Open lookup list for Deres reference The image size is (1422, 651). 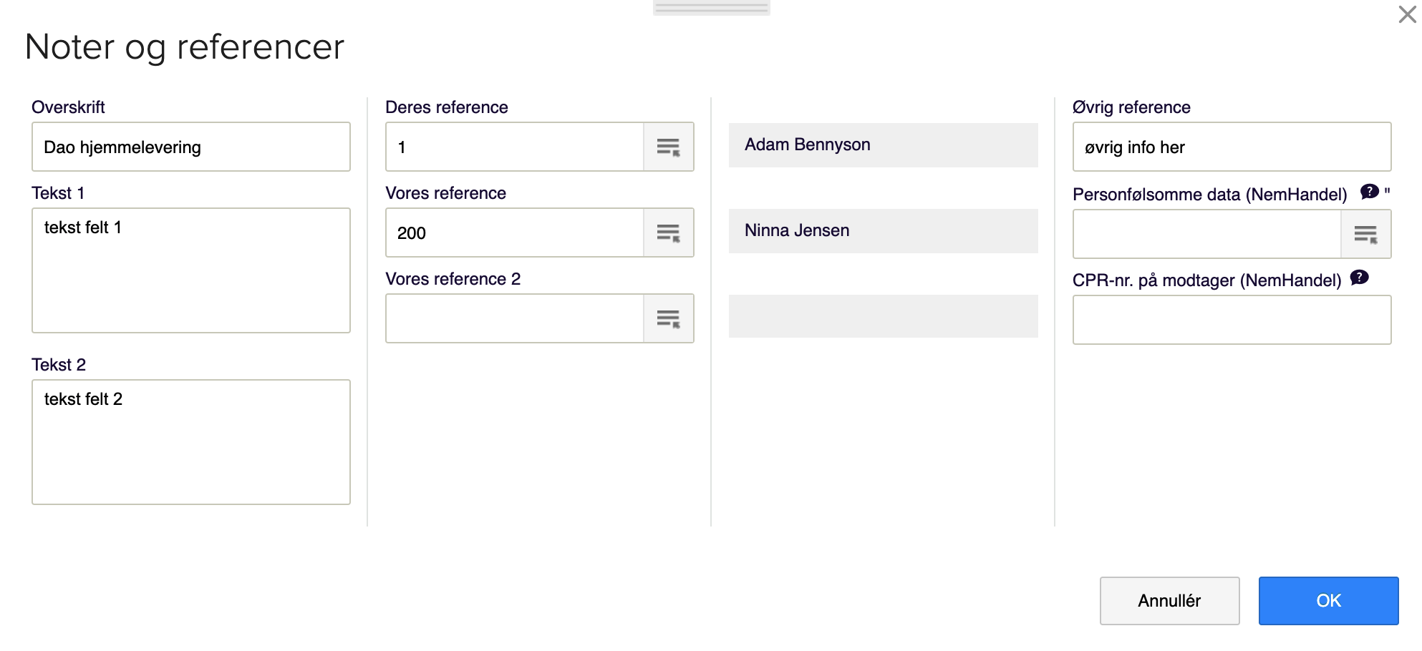point(668,147)
